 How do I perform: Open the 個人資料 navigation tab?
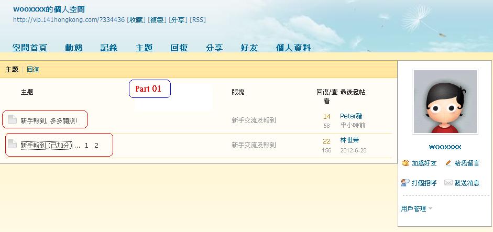pyautogui.click(x=293, y=48)
